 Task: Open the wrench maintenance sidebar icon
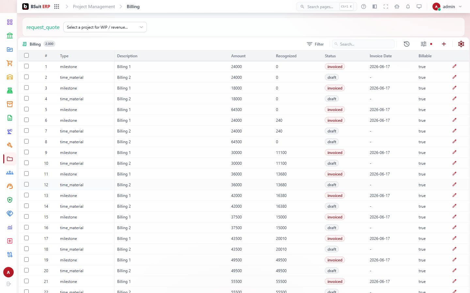point(10,145)
